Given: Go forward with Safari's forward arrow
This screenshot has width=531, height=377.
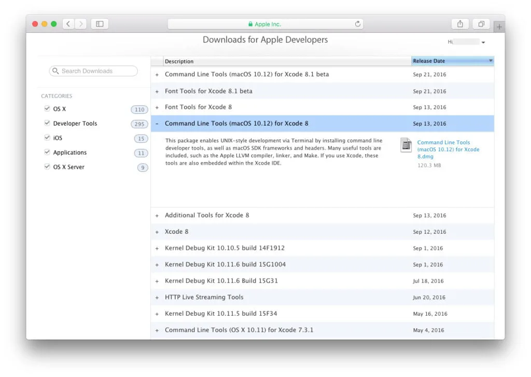Looking at the screenshot, I should click(x=80, y=24).
